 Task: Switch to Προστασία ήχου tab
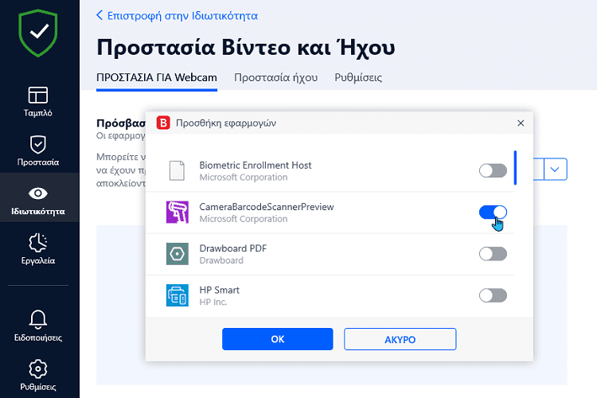(275, 78)
